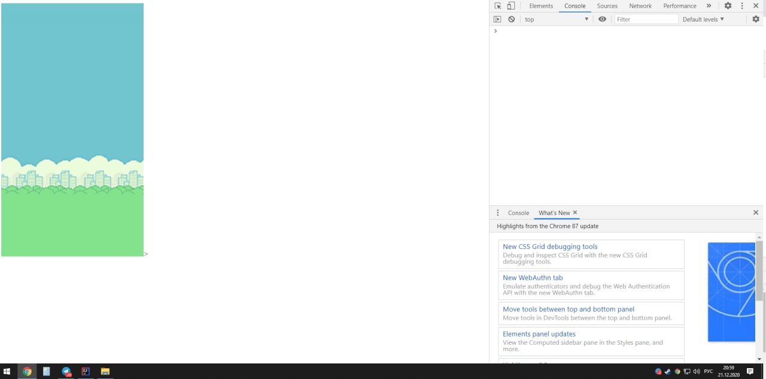766x379 pixels.
Task: Open File Explorer from the taskbar
Action: pyautogui.click(x=105, y=371)
